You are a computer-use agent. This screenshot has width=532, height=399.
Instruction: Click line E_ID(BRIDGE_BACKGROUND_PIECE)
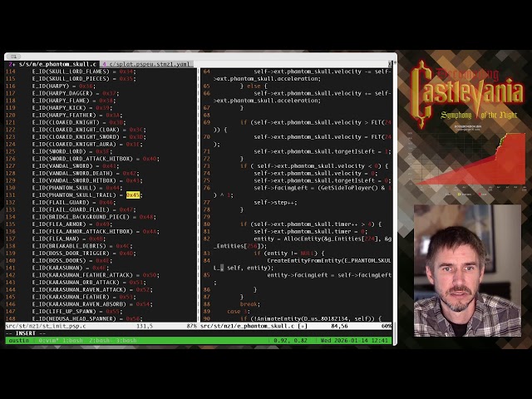point(94,217)
